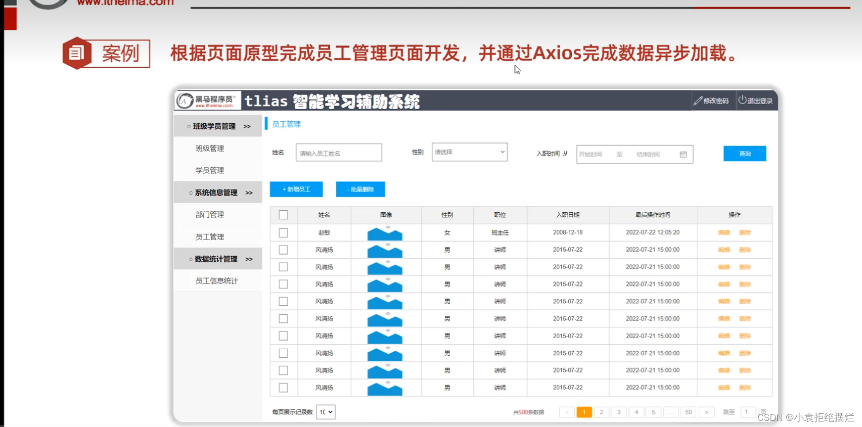Click the previous page arrow in pagination
The width and height of the screenshot is (862, 427).
coord(567,412)
